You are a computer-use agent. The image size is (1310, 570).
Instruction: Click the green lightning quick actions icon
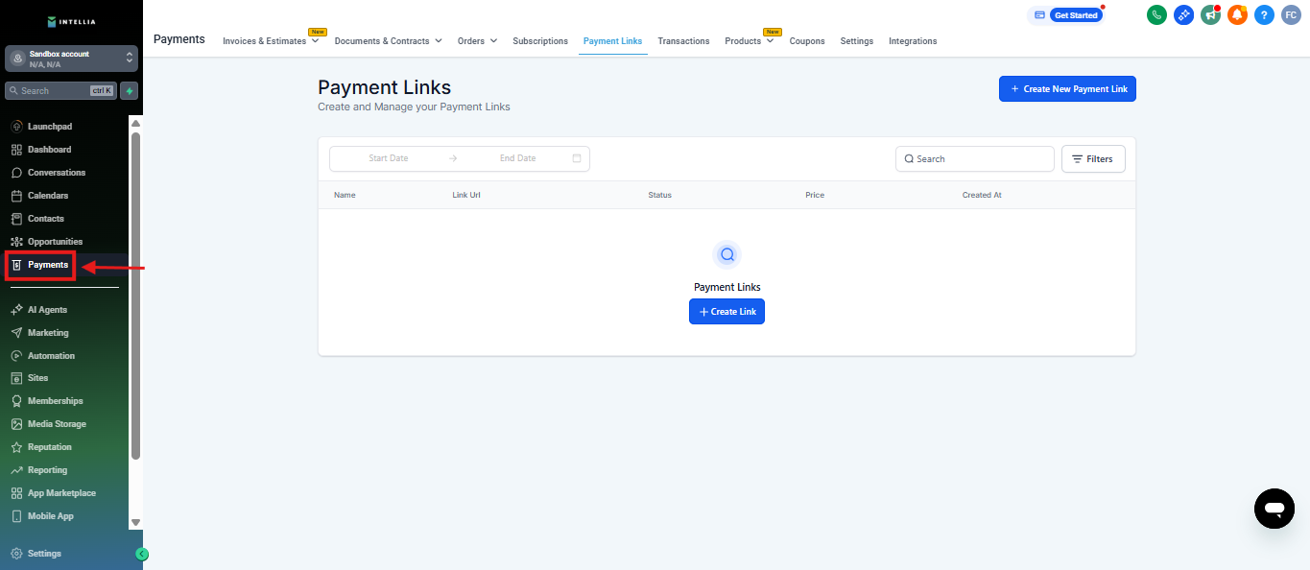point(130,91)
